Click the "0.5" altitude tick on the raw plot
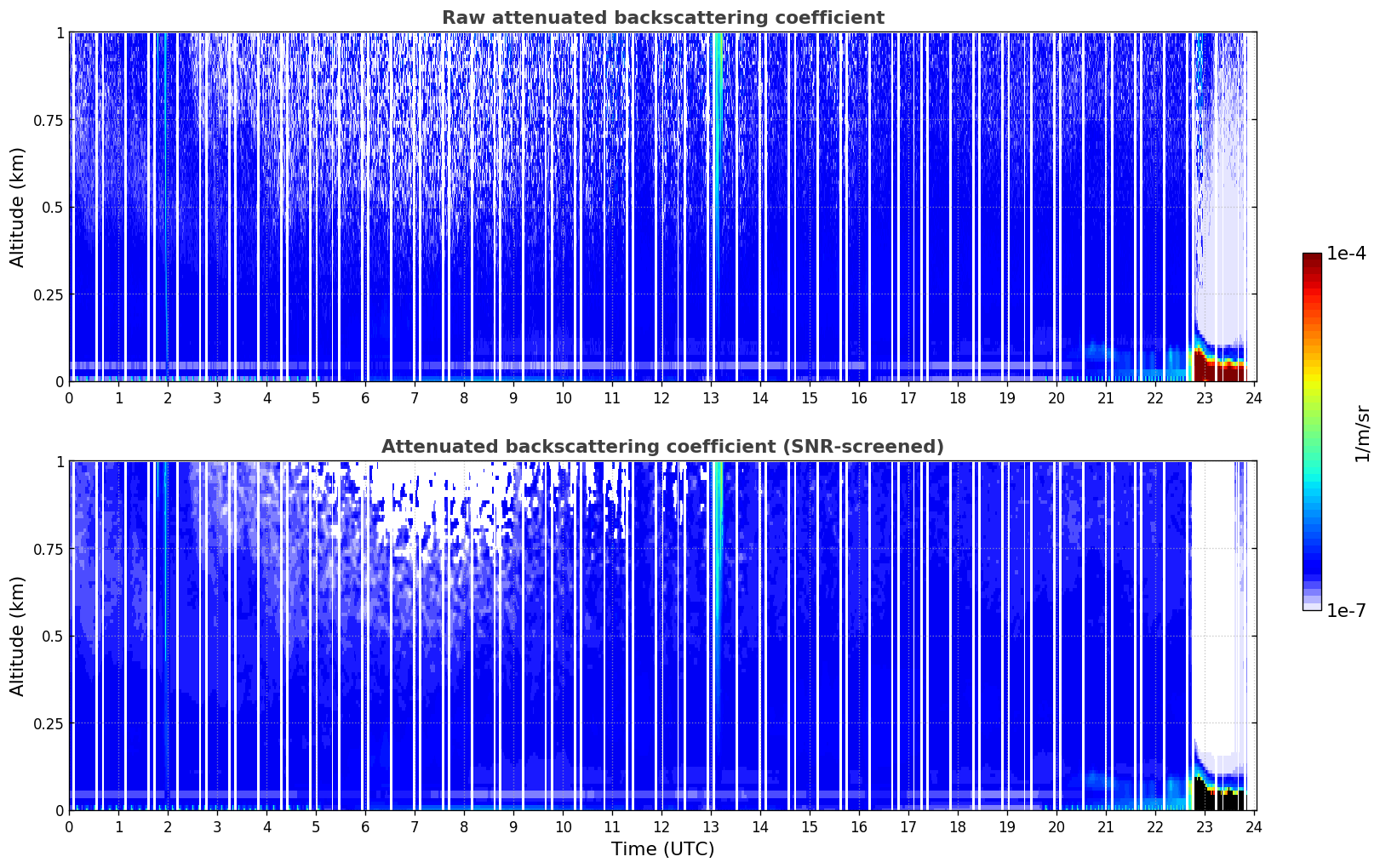 coord(53,208)
